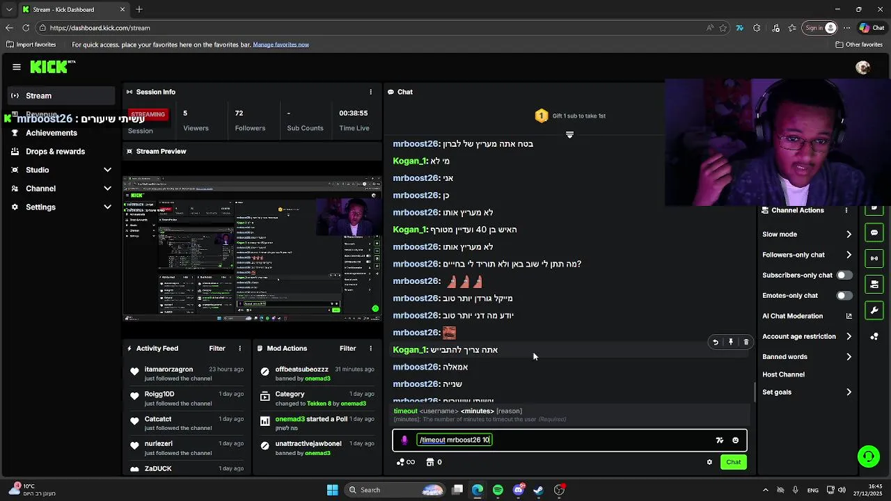Open the green support headset button
Screen dimensions: 891x501
tap(868, 457)
